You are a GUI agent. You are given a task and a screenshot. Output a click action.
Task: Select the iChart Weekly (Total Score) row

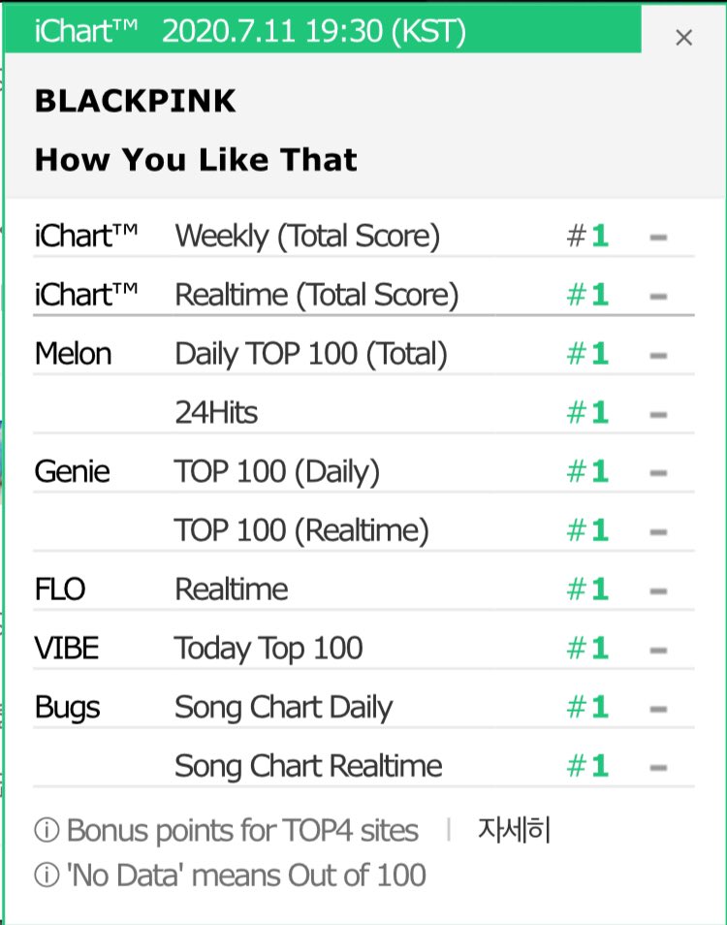coord(306,236)
